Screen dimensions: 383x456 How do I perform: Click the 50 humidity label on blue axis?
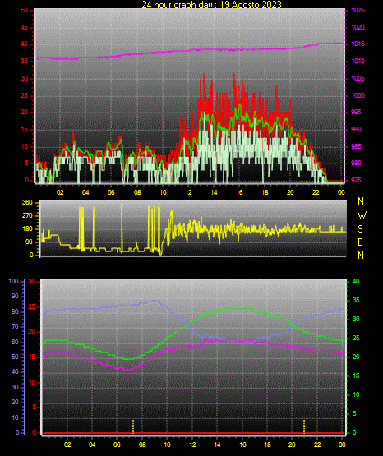15,357
